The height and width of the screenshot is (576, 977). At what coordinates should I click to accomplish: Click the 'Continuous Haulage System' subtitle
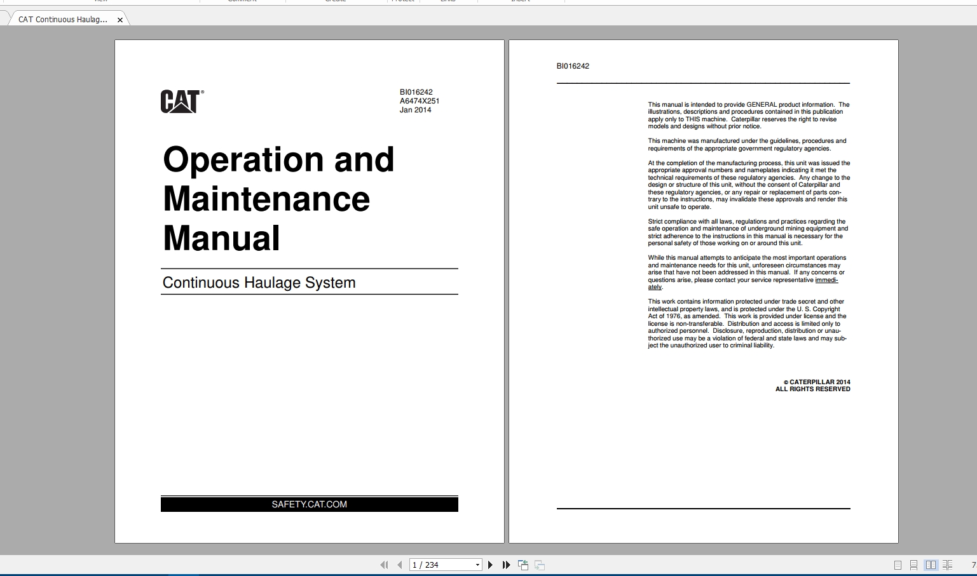point(259,283)
